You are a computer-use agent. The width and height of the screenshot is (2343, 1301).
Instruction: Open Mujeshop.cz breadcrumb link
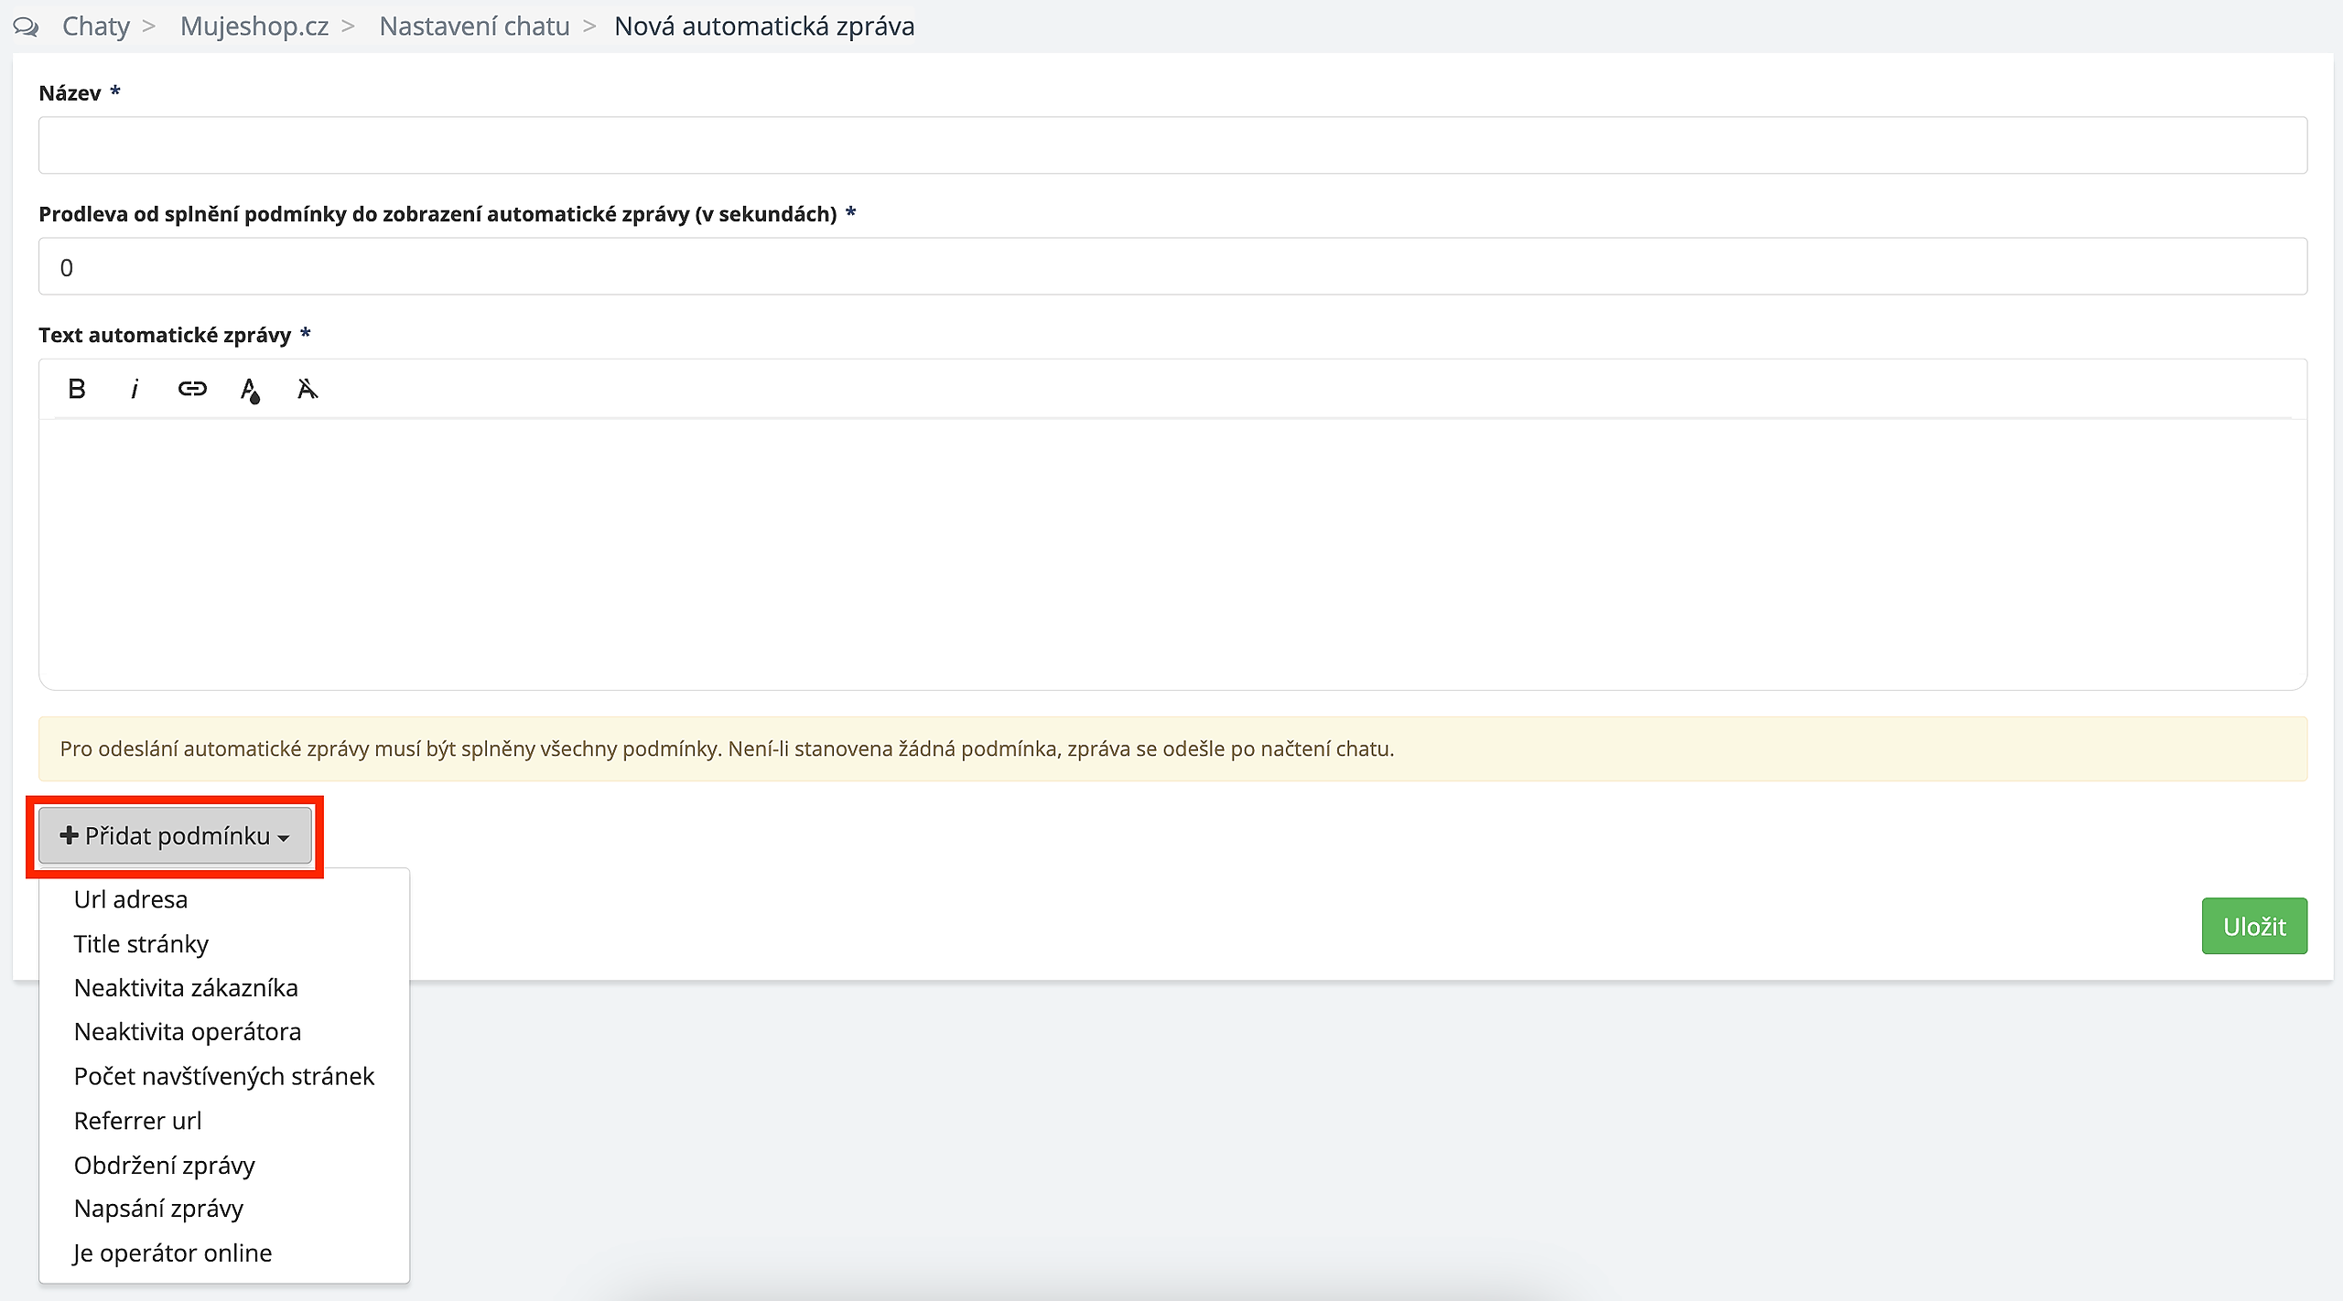pos(254,27)
